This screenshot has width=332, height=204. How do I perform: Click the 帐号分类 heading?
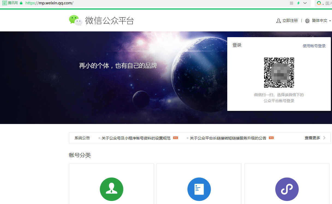80,155
